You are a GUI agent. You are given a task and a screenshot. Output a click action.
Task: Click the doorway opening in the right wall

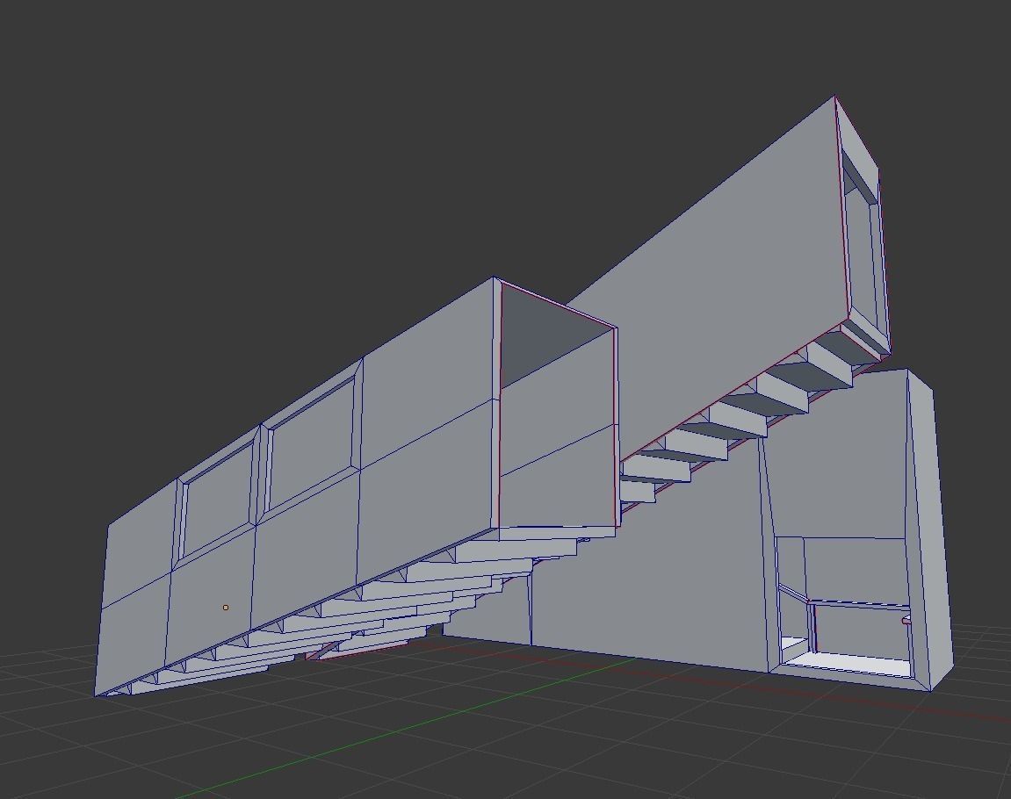pyautogui.click(x=845, y=605)
